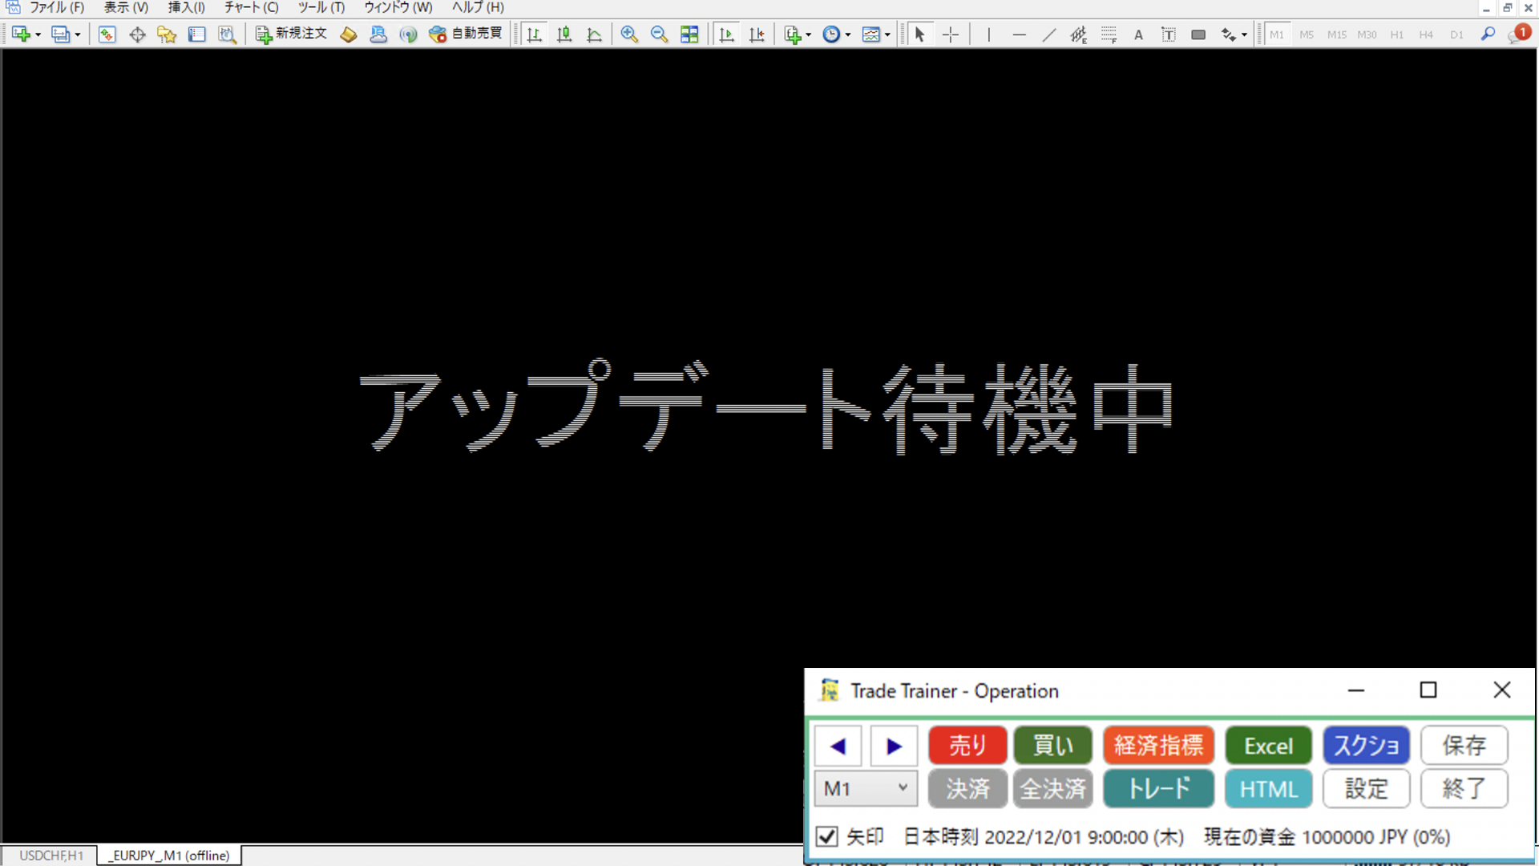Viewport: 1539px width, 866px height.
Task: Expand the Templates dropdown arrow
Action: pos(887,35)
